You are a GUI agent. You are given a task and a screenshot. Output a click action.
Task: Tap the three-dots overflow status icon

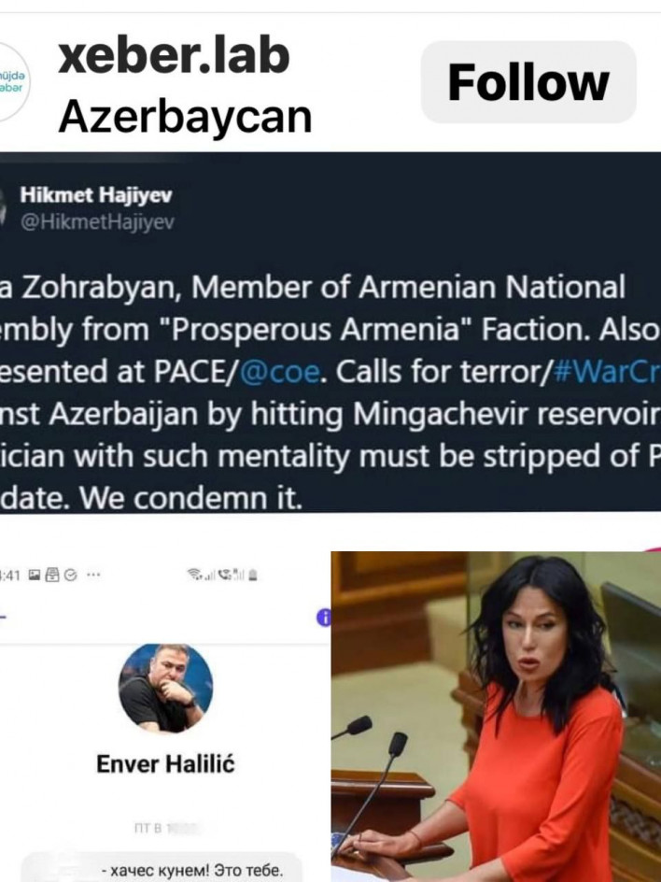(x=93, y=575)
